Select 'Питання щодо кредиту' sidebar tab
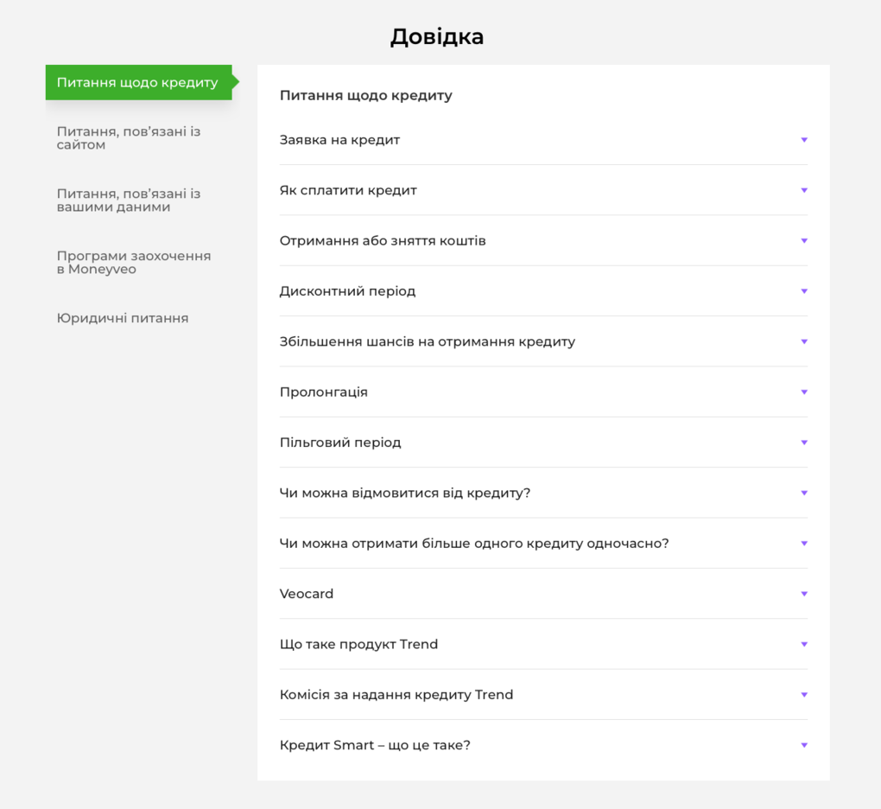Viewport: 881px width, 809px height. (138, 83)
